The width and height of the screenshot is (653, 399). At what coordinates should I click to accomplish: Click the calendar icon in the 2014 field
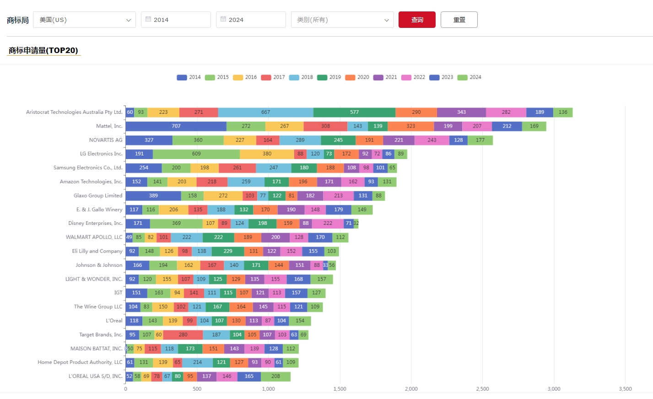(x=148, y=19)
